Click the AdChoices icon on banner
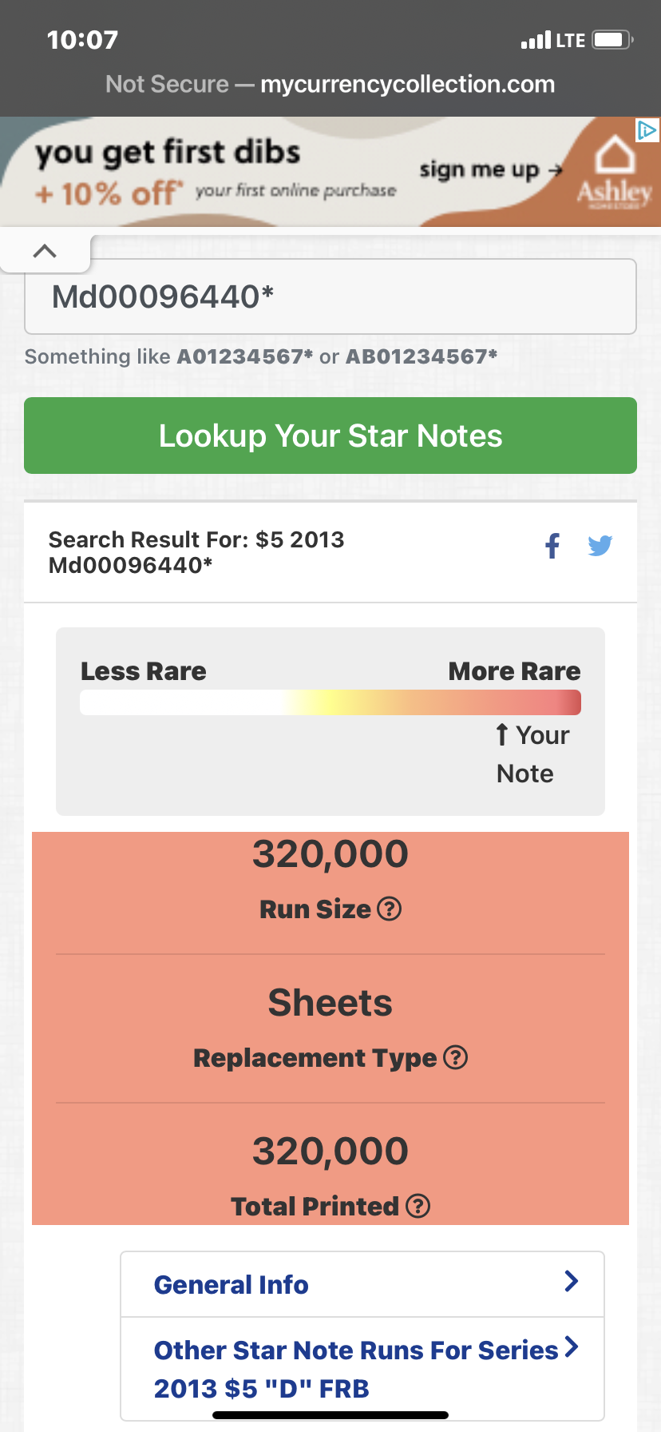Screen dimensions: 661x1432 coord(647,130)
